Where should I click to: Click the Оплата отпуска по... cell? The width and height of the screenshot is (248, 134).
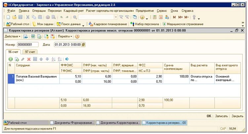point(202,79)
